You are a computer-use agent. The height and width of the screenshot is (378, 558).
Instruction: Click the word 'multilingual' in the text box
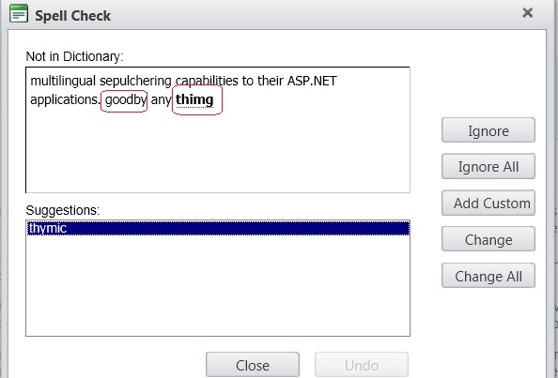click(63, 82)
